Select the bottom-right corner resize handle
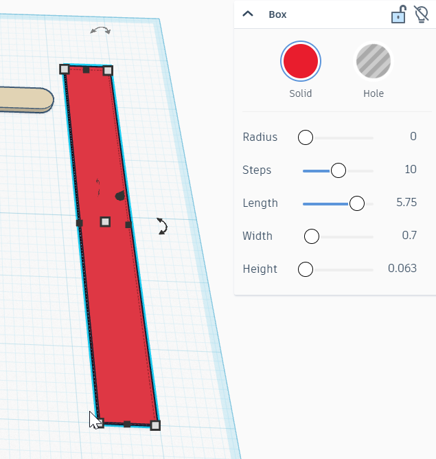This screenshot has height=459, width=436. coord(155,425)
